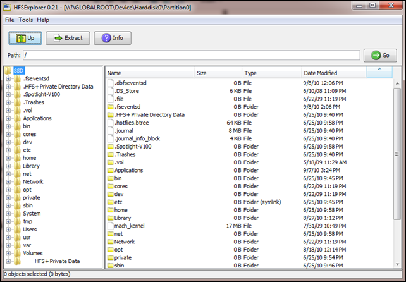
Task: Click the .Trashes folder icon in tree
Action: (x=17, y=102)
